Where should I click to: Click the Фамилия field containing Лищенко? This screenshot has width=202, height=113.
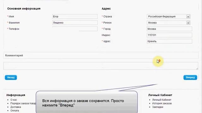pos(75,23)
